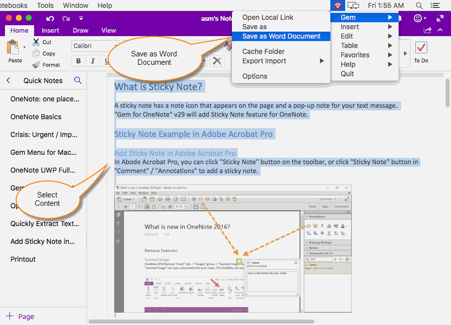Switch to the Home ribbon tab

click(x=20, y=31)
